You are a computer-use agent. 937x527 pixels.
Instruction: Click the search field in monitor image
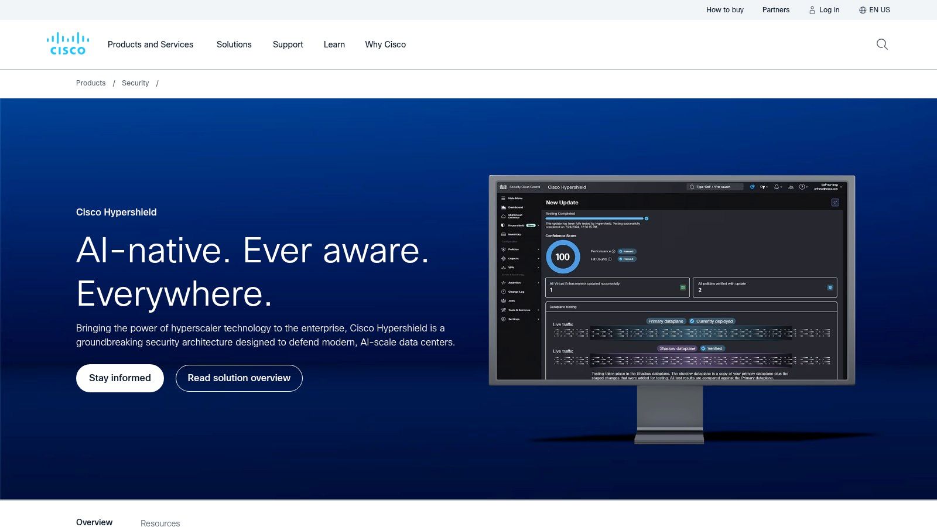[x=715, y=187]
